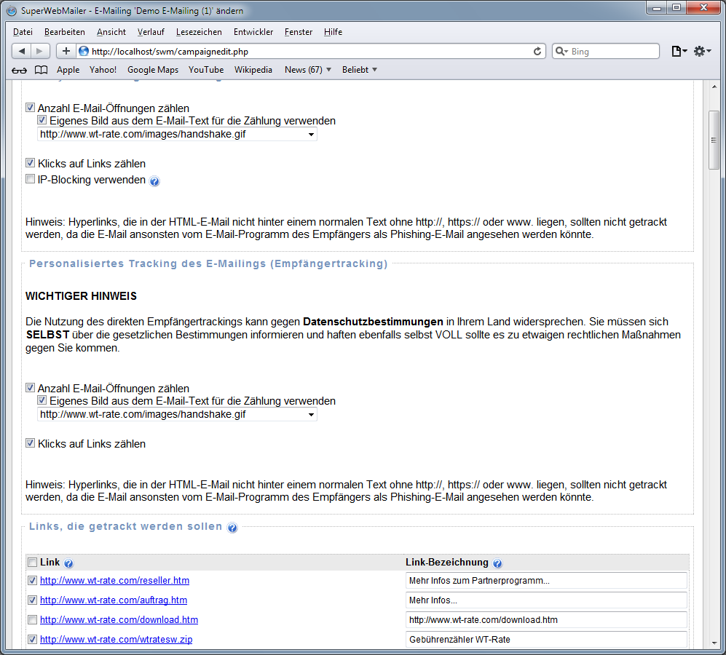Follow the reseller.htm hyperlink
Viewport: 726px width, 655px height.
click(x=114, y=581)
